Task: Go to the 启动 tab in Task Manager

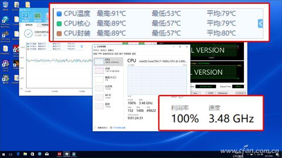Action: 116,54
